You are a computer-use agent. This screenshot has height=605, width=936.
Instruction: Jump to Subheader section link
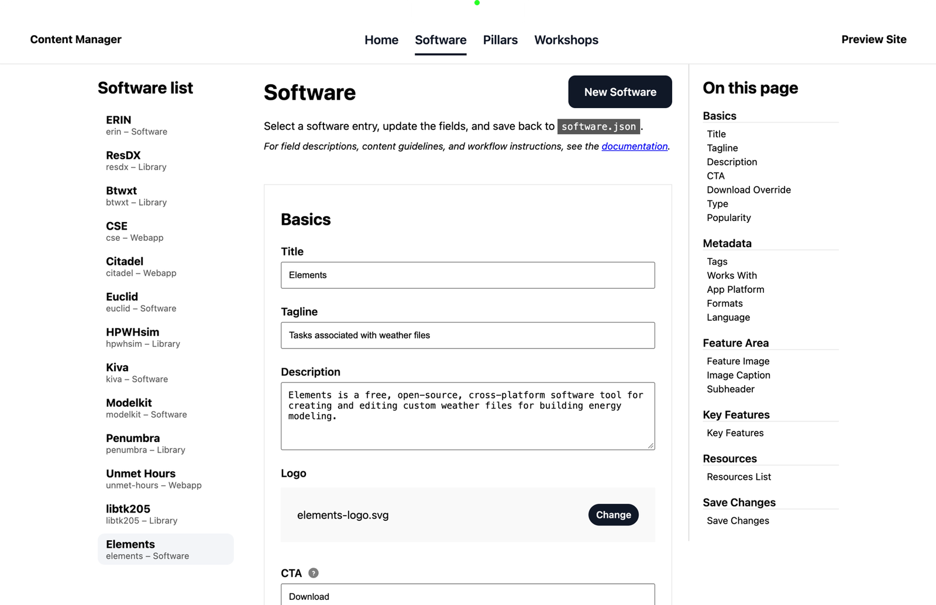[731, 389]
